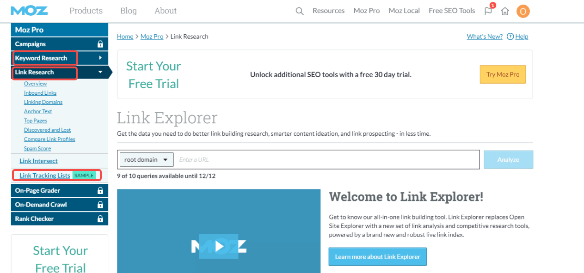Open notifications flag icon
Screen dimensions: 584x273
coord(488,11)
